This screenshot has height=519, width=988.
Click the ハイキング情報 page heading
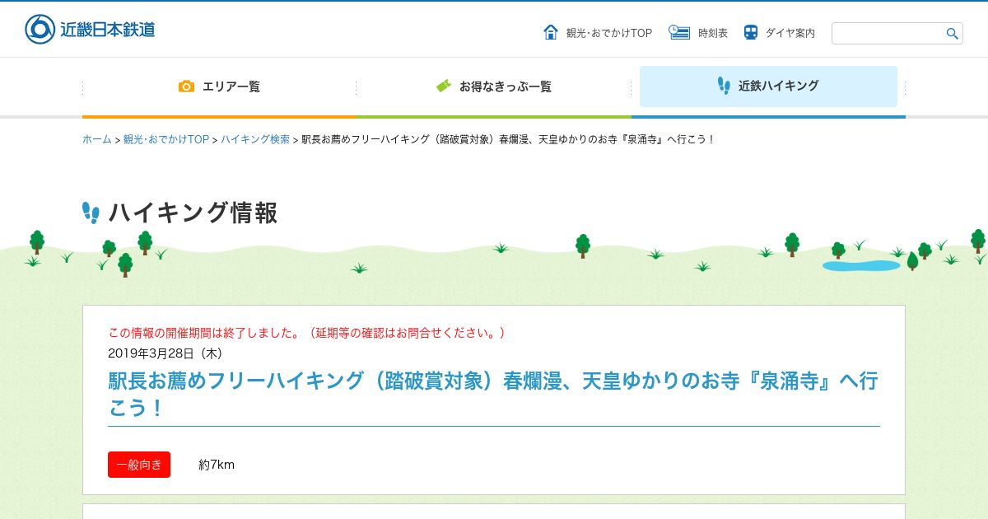point(193,213)
